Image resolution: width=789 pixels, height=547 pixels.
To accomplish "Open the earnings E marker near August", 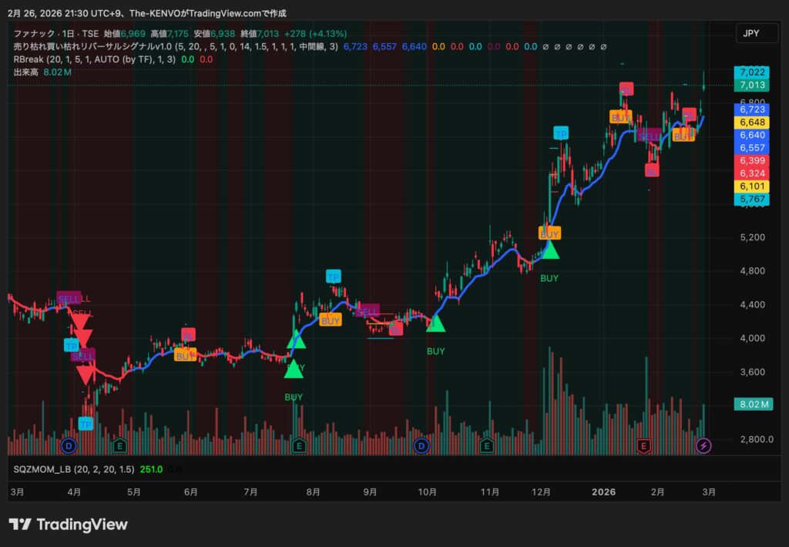I will [x=299, y=445].
